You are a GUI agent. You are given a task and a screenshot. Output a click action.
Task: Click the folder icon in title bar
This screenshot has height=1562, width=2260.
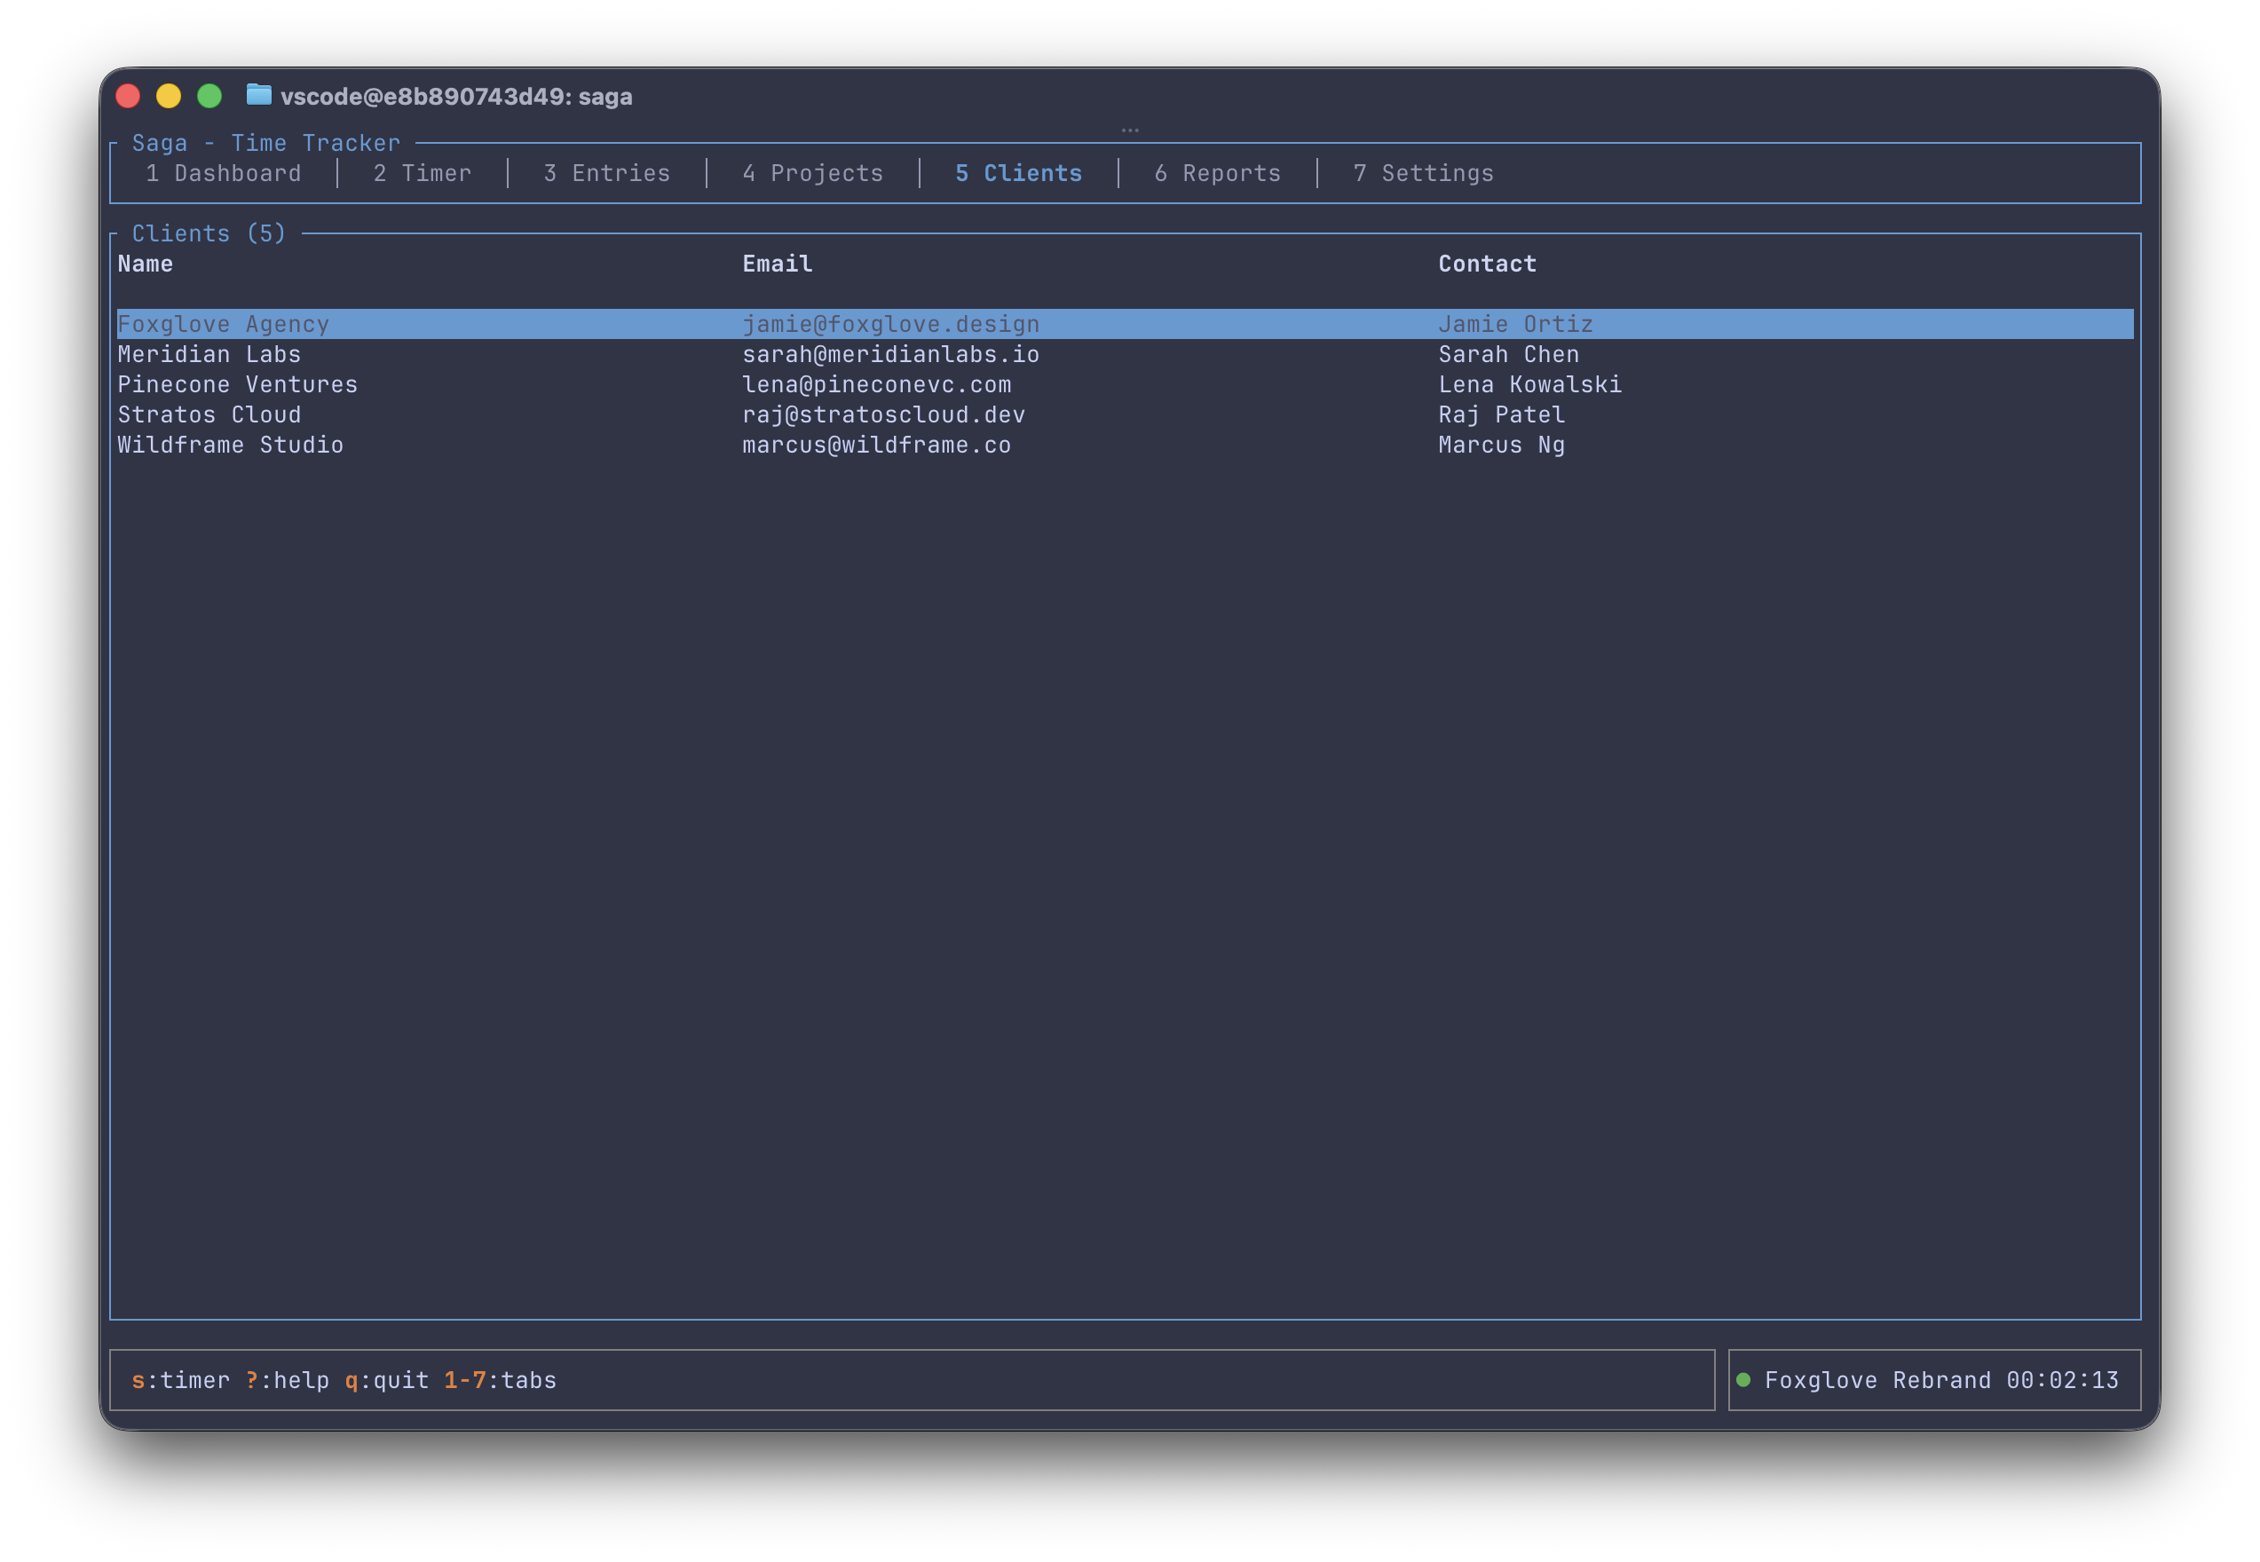pos(258,95)
